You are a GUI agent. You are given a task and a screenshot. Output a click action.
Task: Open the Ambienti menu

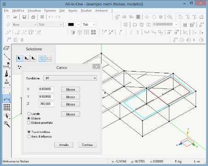[x=101, y=11]
